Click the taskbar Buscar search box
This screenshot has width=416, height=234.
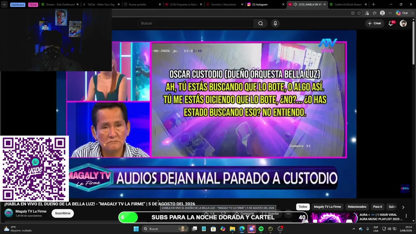(x=165, y=229)
